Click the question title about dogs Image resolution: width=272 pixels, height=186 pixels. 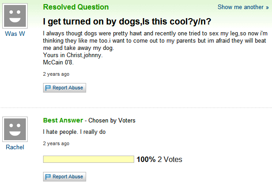tap(127, 21)
